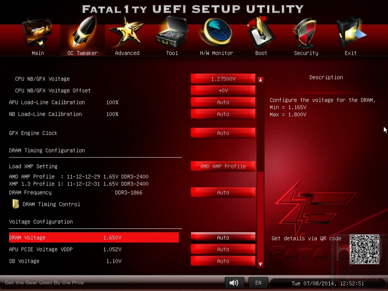Viewport: 388px width, 291px height.
Task: Switch to the H/W Monitor tab label
Action: (x=217, y=53)
